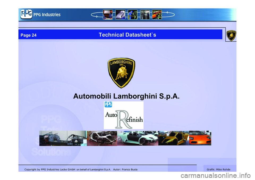Image resolution: width=255 pixels, height=180 pixels.
Task: Click the right looping arrow in the header
Action: click(x=168, y=15)
